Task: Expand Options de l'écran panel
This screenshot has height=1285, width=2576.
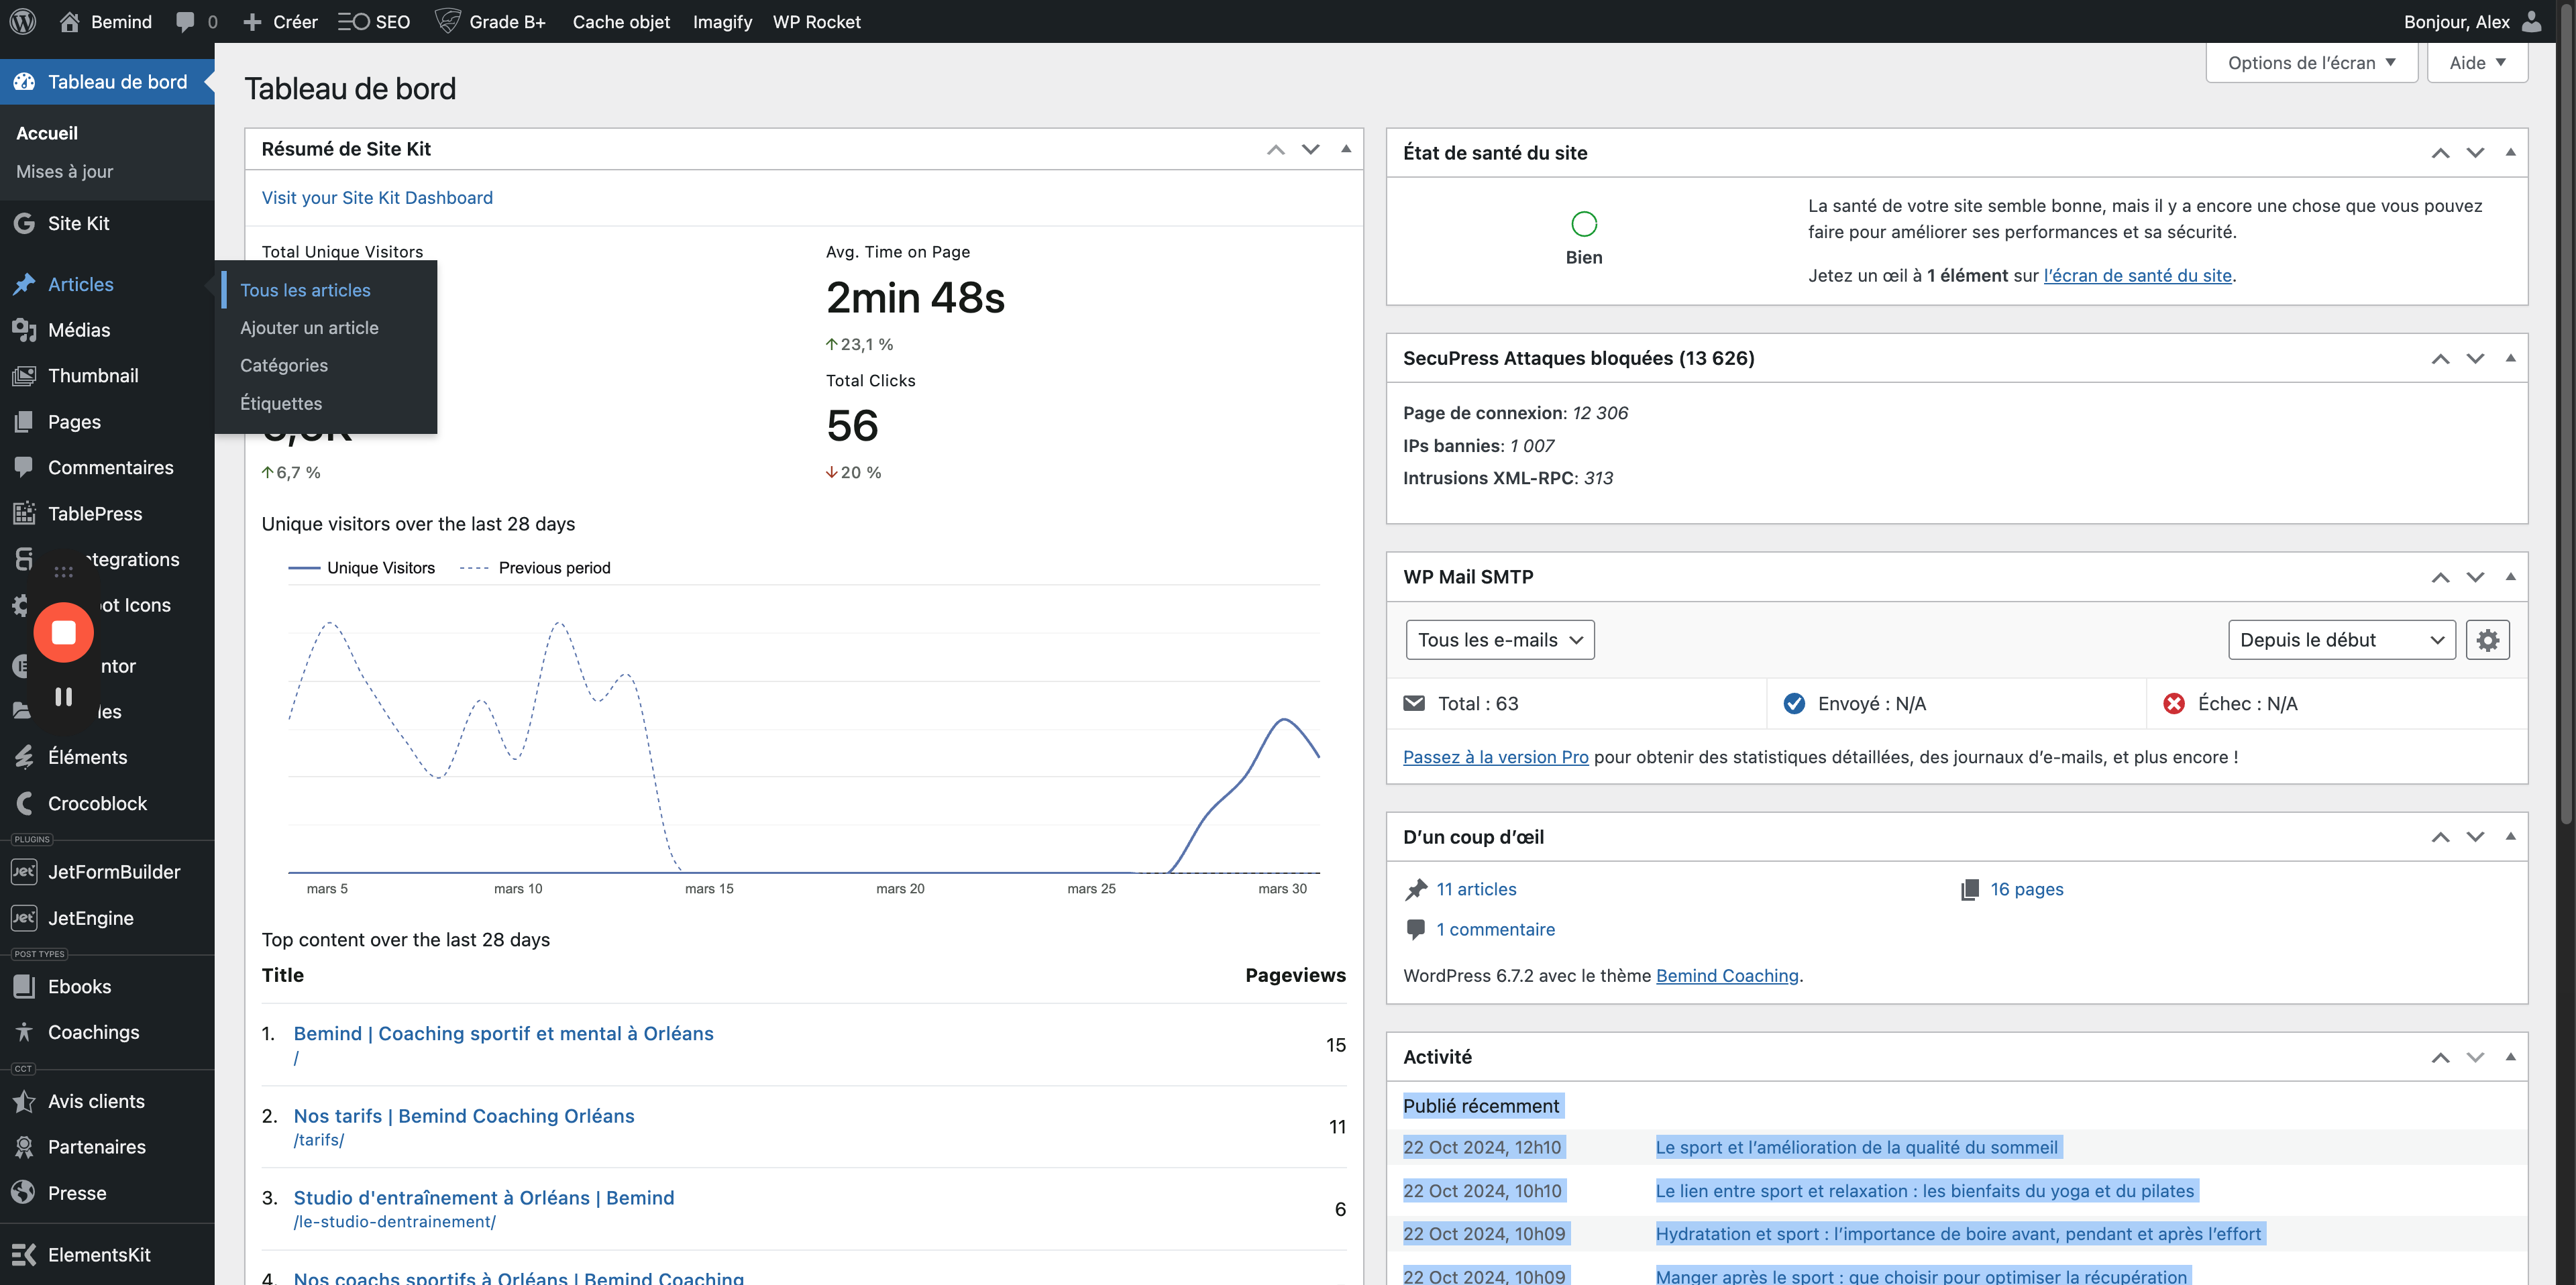Action: (2312, 63)
